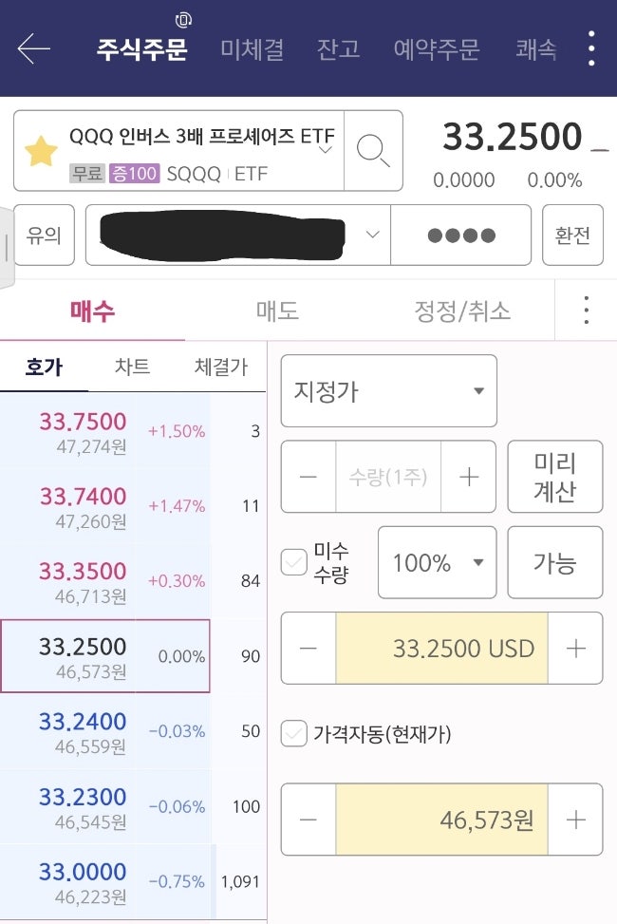Increase quantity with plus button
This screenshot has height=924, width=617.
469,477
